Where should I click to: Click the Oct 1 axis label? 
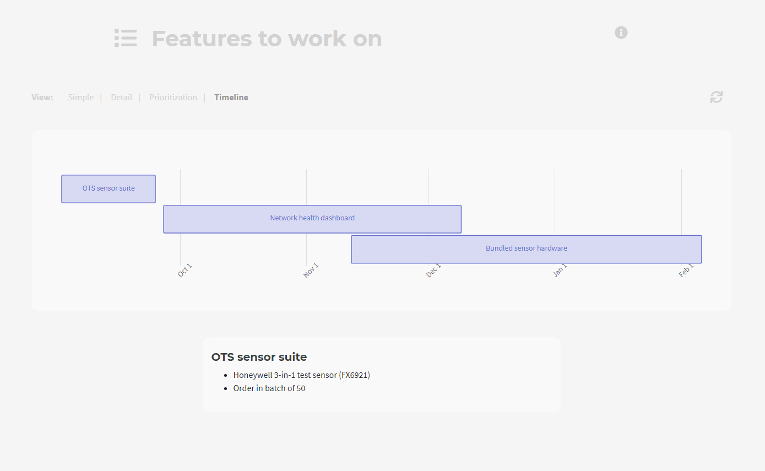(185, 270)
